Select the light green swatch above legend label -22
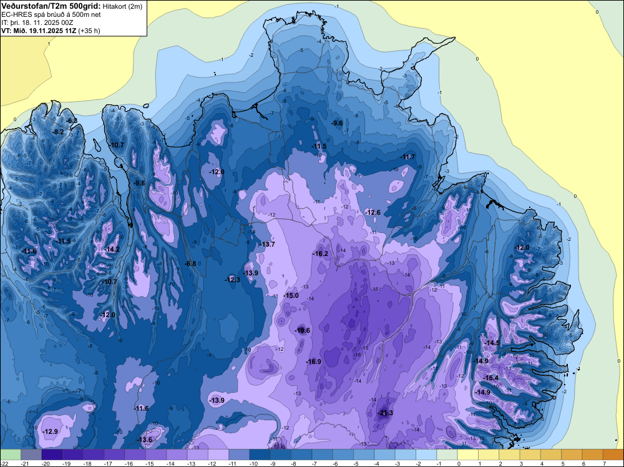 coord(11,455)
